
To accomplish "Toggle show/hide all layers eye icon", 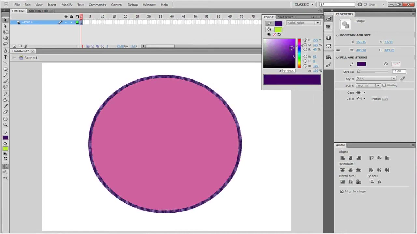I will point(66,17).
